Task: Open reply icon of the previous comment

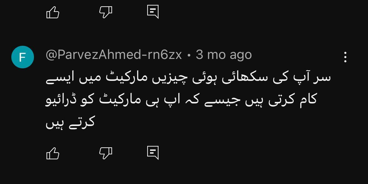Action: [x=153, y=12]
